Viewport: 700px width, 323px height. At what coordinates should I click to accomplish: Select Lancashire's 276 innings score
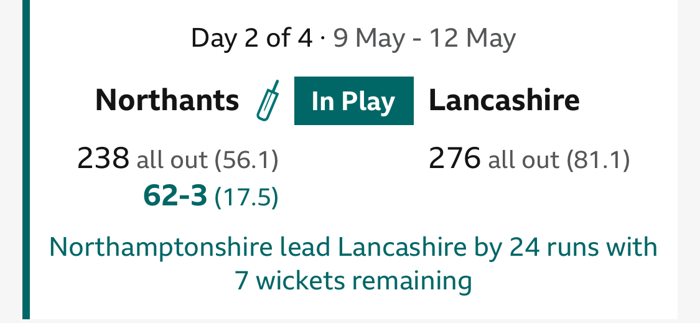click(454, 159)
